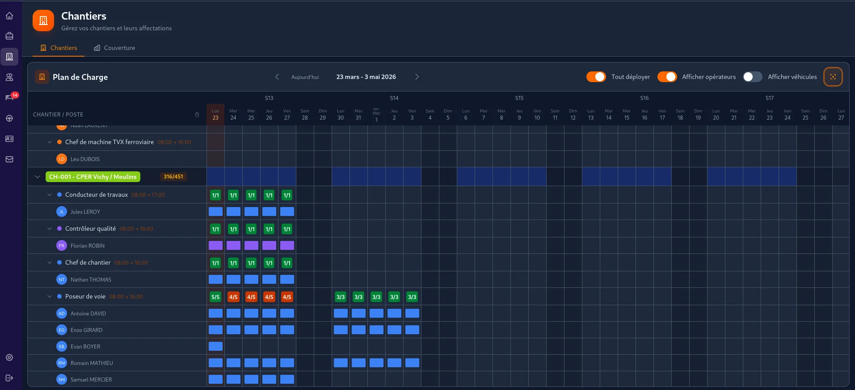Open the envelope mail icon in sidebar
855x390 pixels.
[x=9, y=159]
